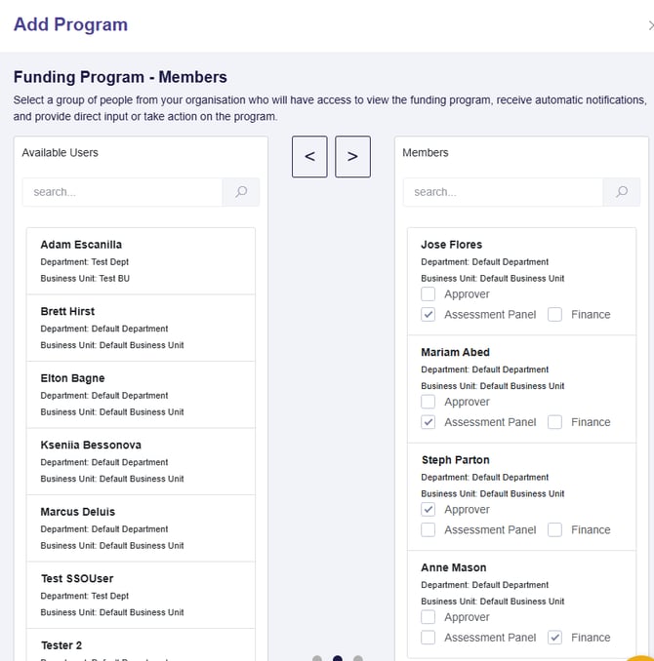Click the right arrow move button
This screenshot has height=661, width=654.
[x=352, y=156]
